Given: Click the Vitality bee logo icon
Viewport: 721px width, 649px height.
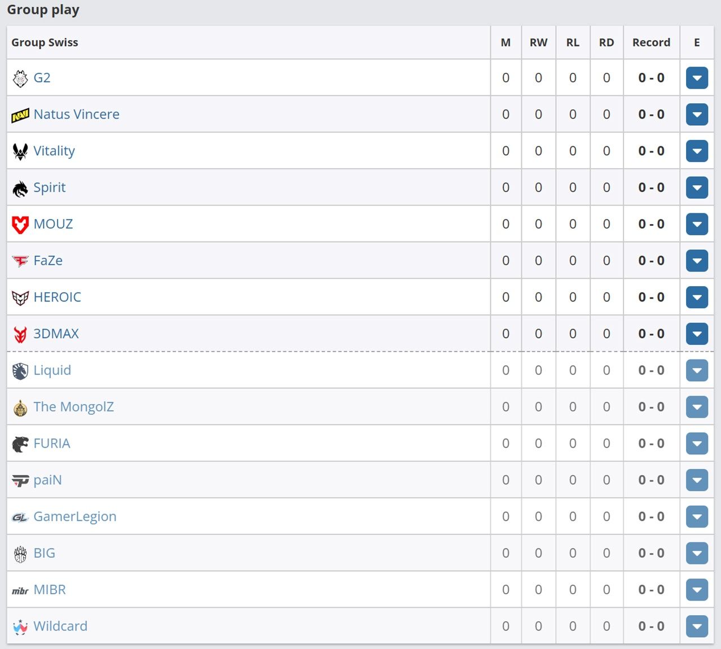Looking at the screenshot, I should click(x=20, y=151).
